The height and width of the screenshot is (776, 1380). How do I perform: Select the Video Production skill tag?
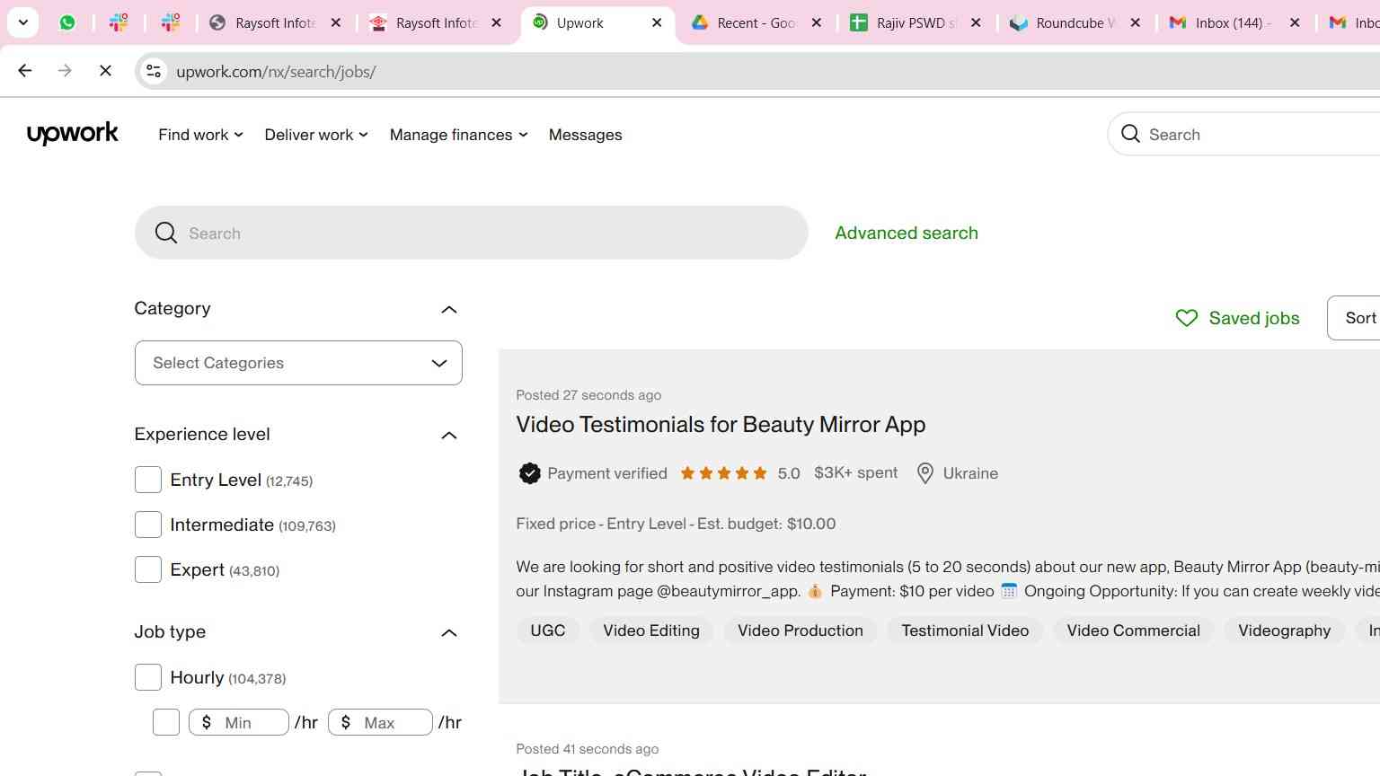[x=801, y=630]
